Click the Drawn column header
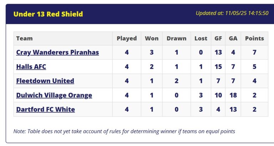The image size is (274, 146). coord(177,38)
